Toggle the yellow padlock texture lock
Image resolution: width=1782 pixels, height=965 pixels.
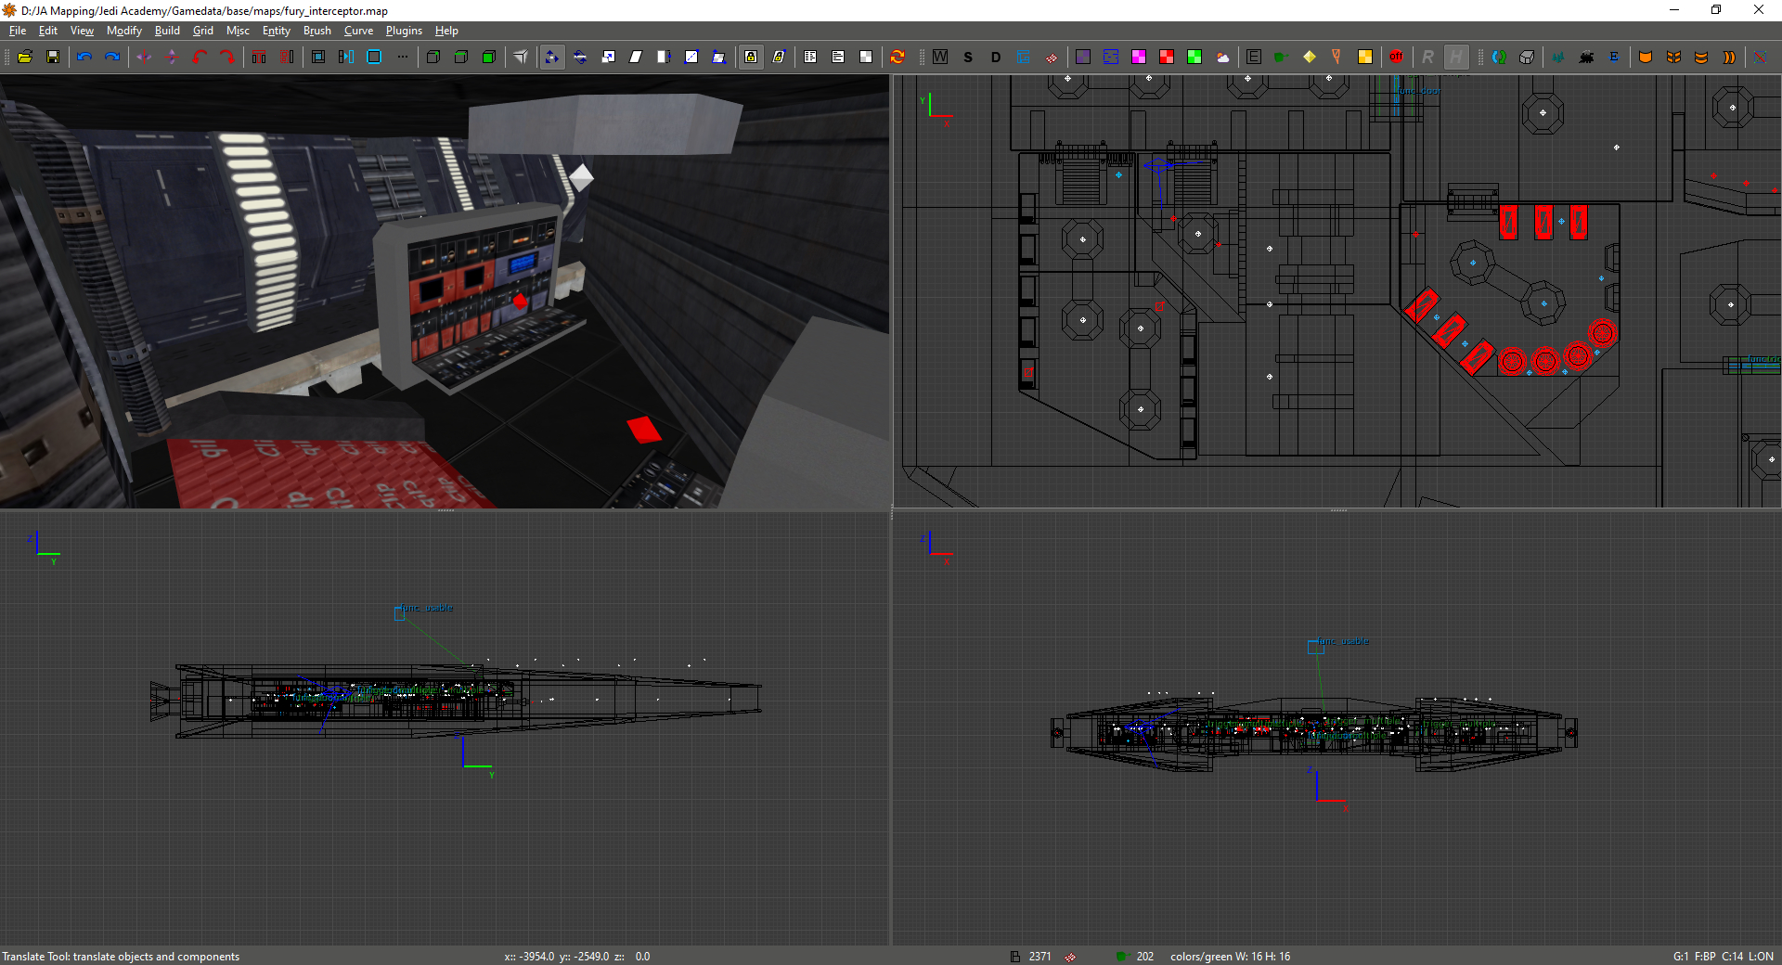[x=751, y=57]
